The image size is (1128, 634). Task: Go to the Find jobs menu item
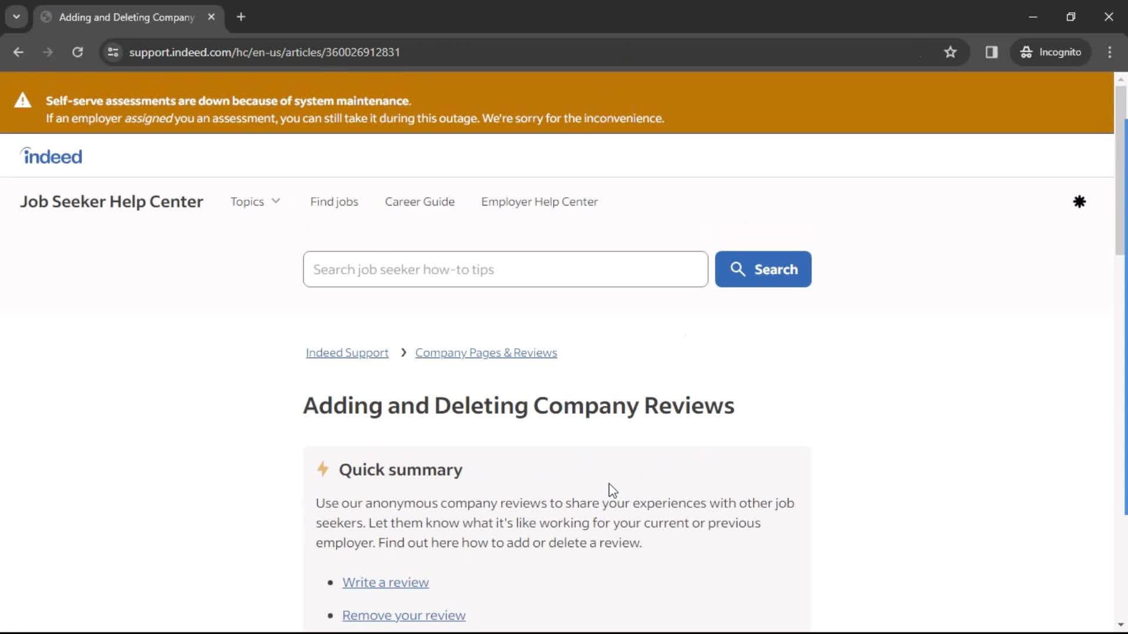click(x=334, y=201)
